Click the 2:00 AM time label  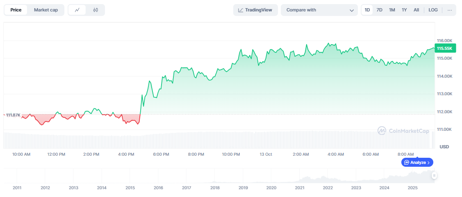(x=301, y=154)
